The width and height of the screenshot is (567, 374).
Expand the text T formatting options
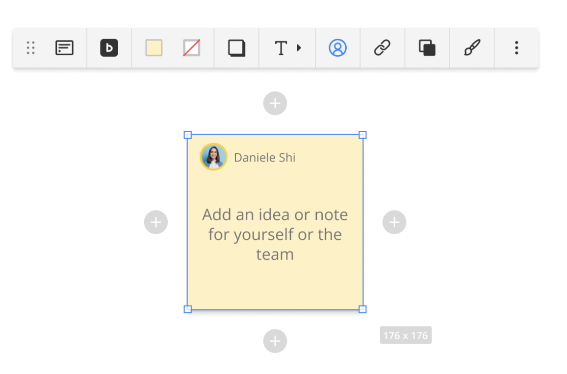click(x=287, y=48)
